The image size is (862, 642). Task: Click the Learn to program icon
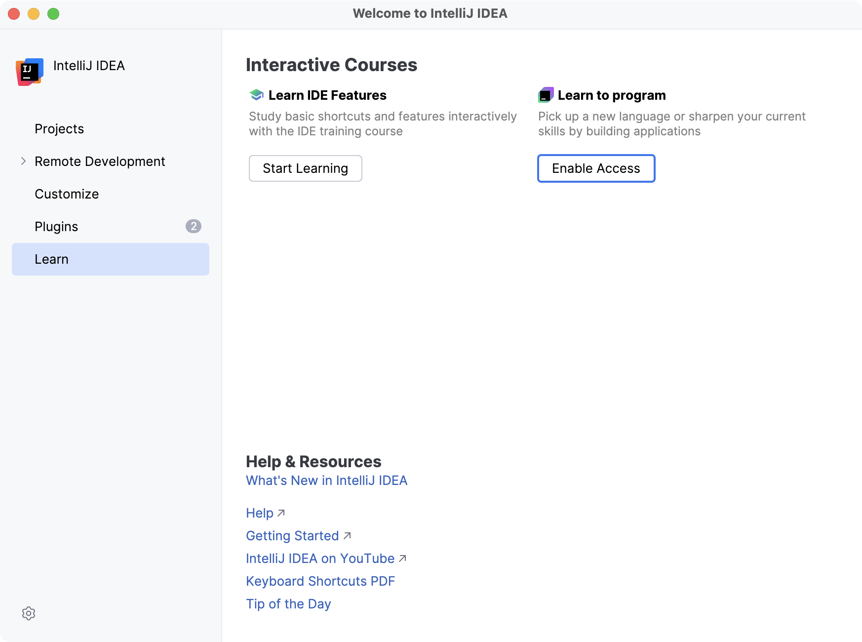click(546, 95)
